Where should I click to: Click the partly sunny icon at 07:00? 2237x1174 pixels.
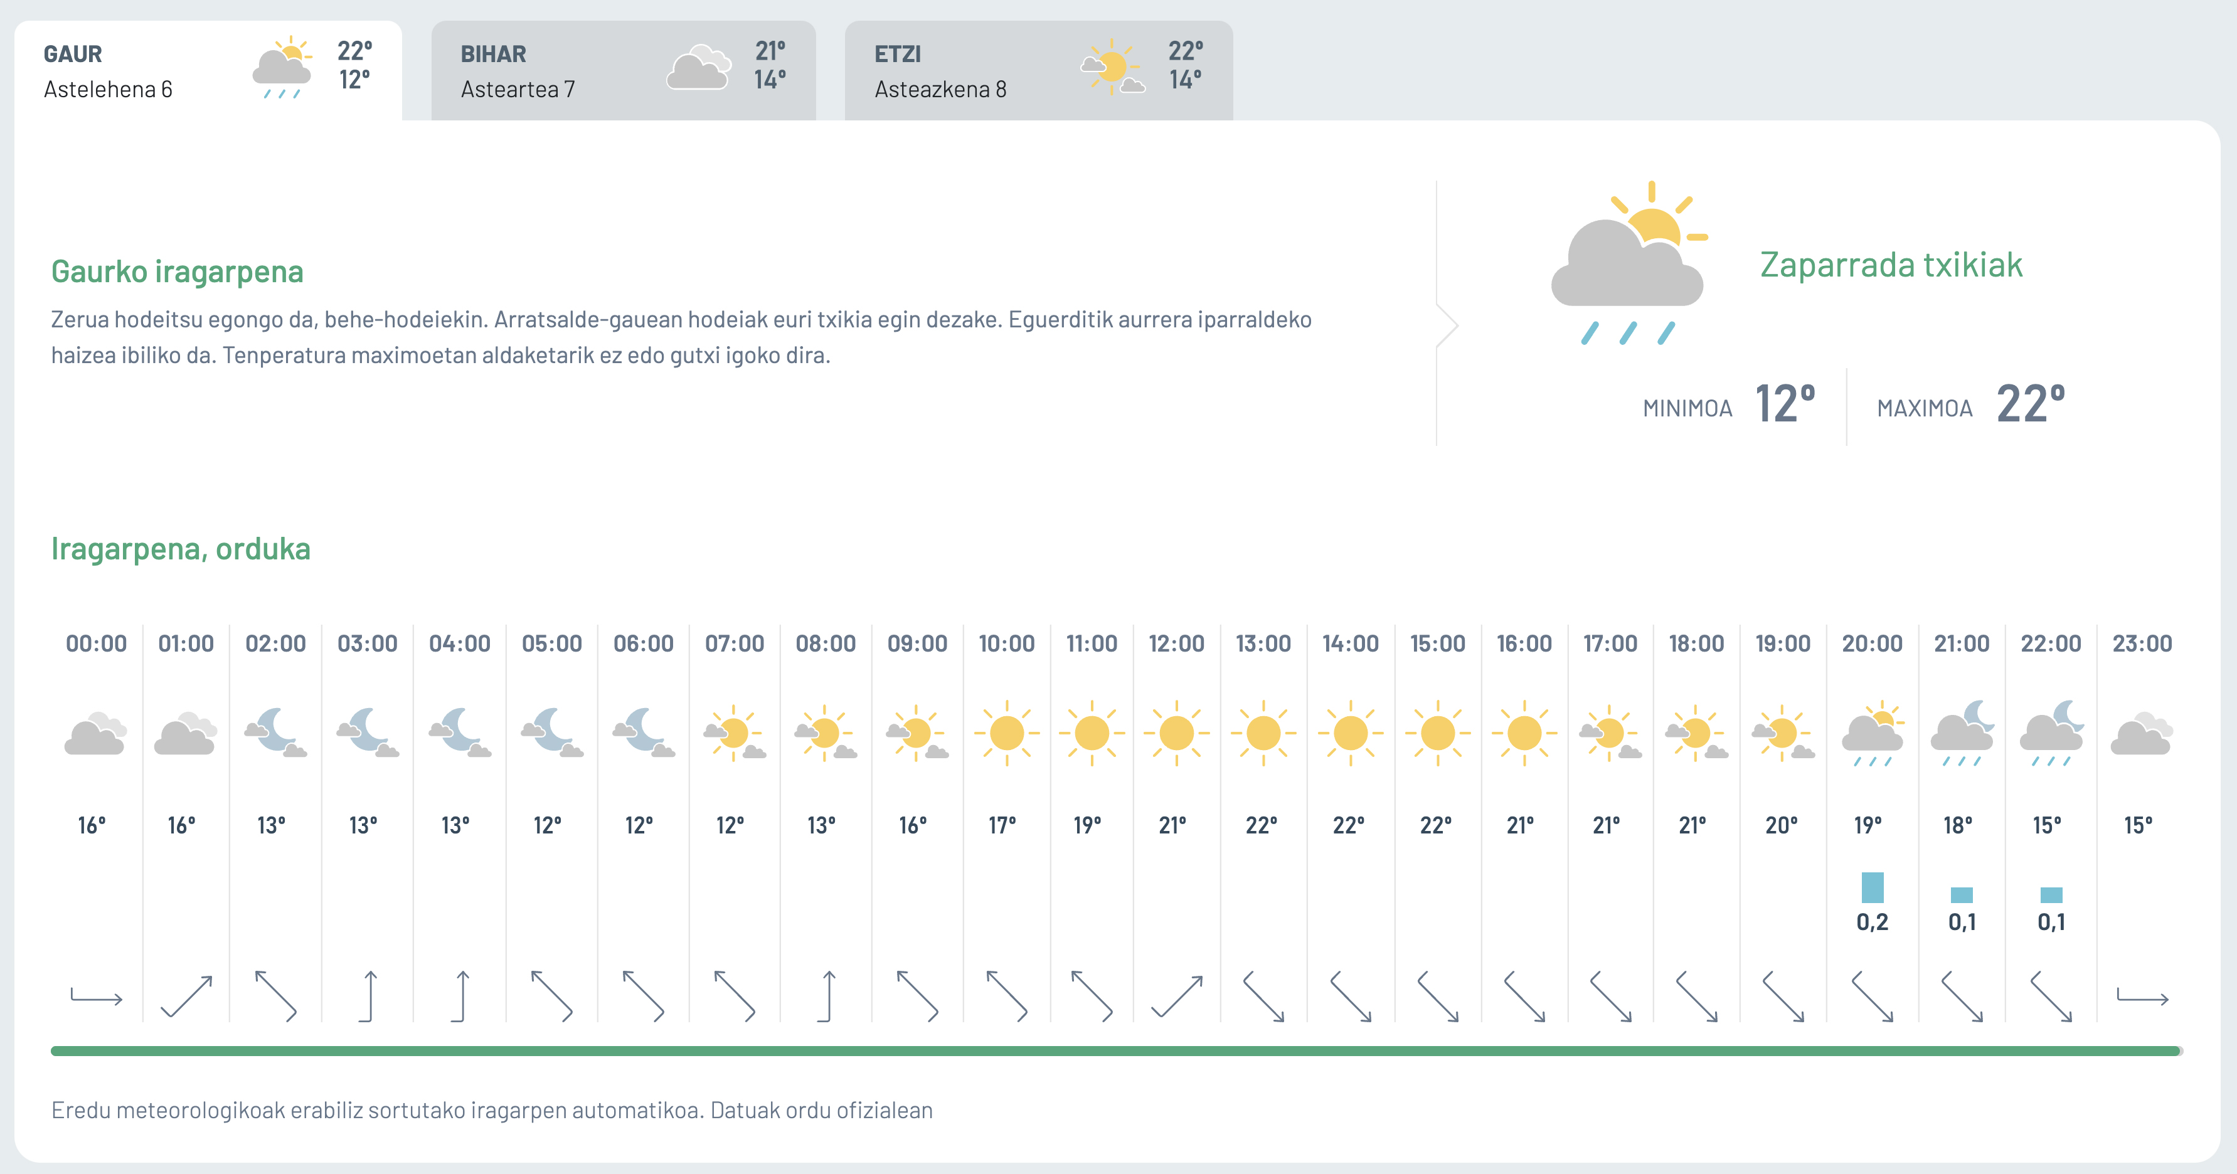point(735,733)
